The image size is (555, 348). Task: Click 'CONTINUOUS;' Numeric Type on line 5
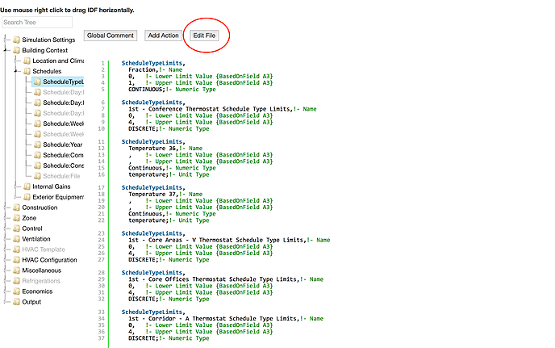pos(172,90)
